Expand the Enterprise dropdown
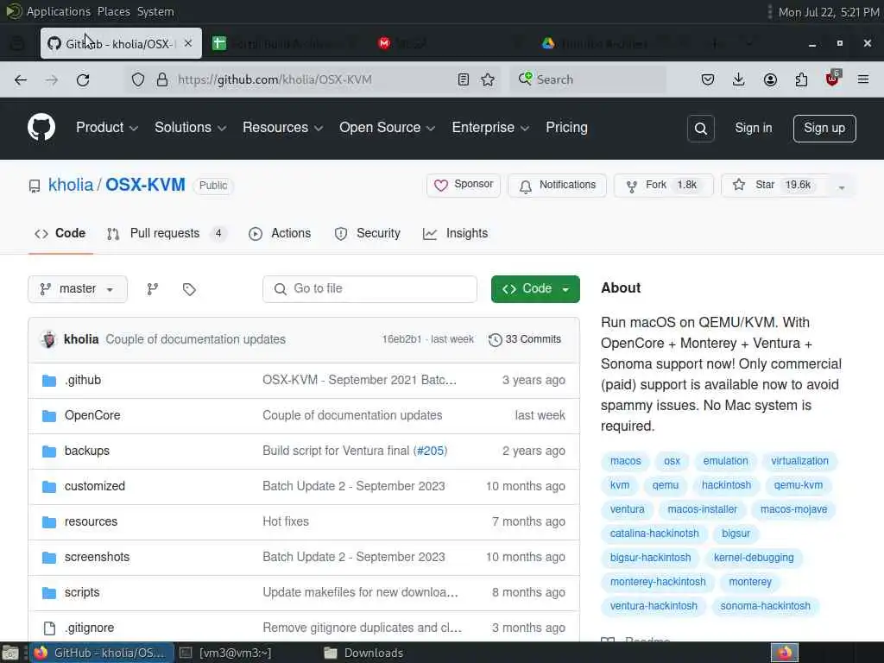884x663 pixels. (x=490, y=128)
